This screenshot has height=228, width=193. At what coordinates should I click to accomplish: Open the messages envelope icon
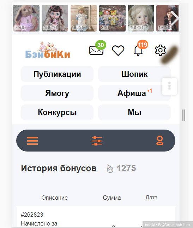(96, 50)
